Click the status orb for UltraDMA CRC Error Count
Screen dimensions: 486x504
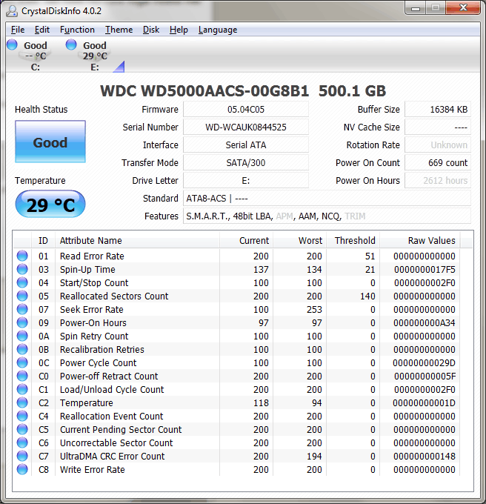[x=22, y=456]
